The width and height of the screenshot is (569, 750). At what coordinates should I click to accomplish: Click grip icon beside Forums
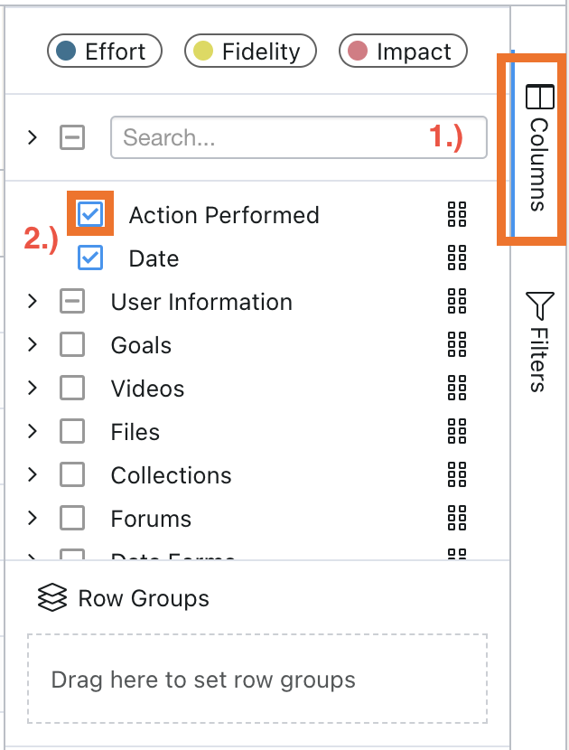click(457, 519)
